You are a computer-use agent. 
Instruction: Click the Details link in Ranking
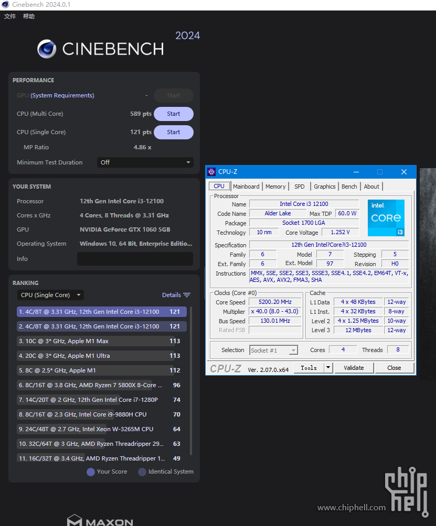(172, 295)
